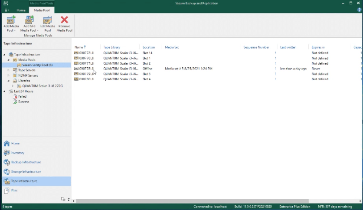Open the Backup Infrastructure view
The width and height of the screenshot is (363, 210).
coord(36,162)
